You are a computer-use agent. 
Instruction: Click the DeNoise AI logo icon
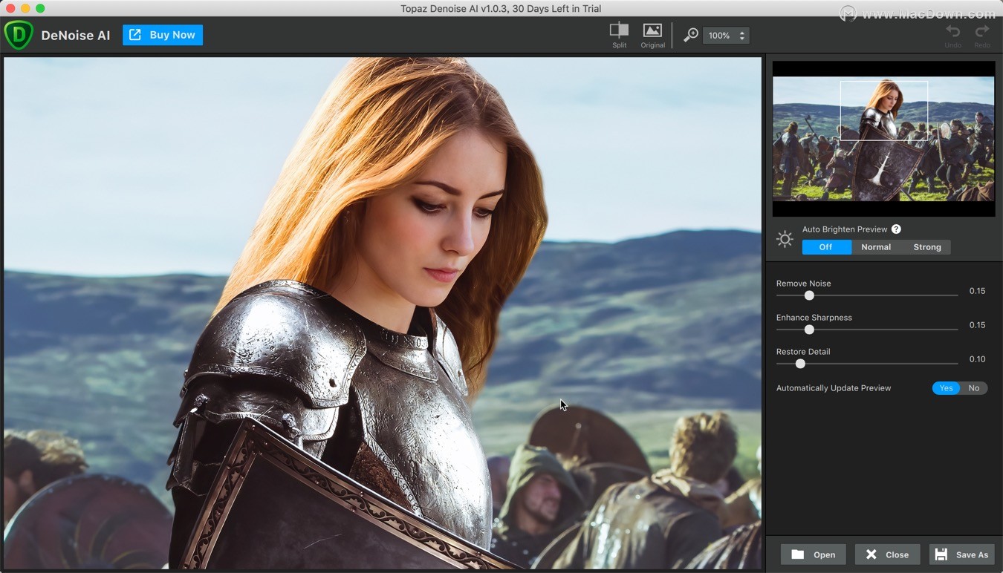point(19,34)
